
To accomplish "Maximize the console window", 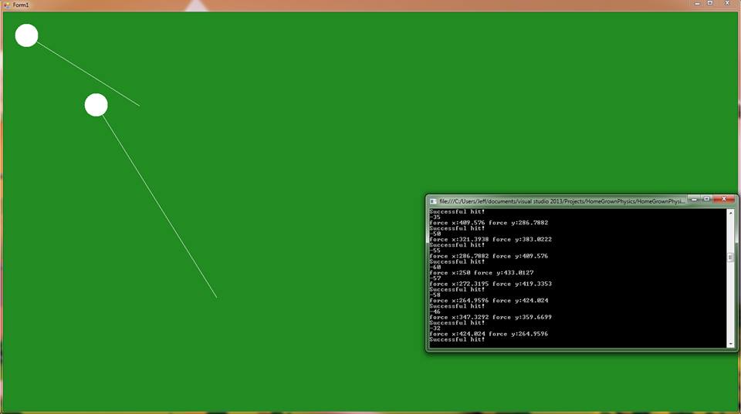I will tap(706, 199).
